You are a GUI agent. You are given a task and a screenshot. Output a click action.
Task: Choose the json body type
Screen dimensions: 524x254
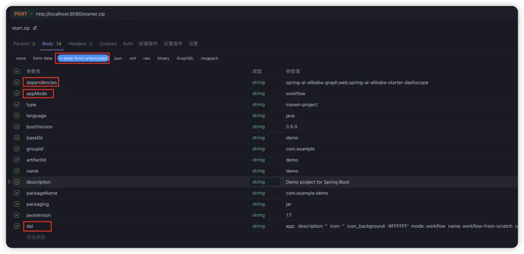[118, 58]
